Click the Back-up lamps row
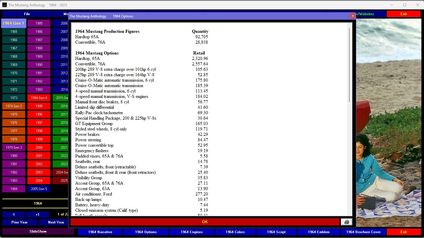Viewport: 424px width, 238px height. [x=142, y=199]
